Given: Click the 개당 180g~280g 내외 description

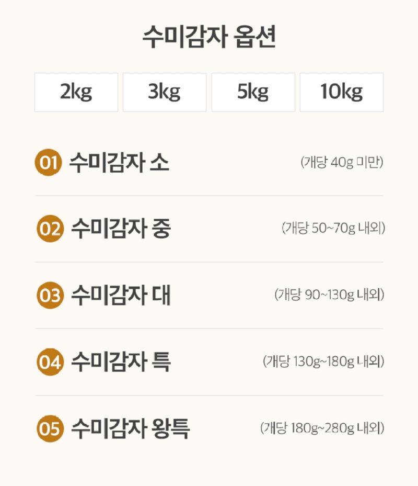Looking at the screenshot, I should (x=322, y=428).
